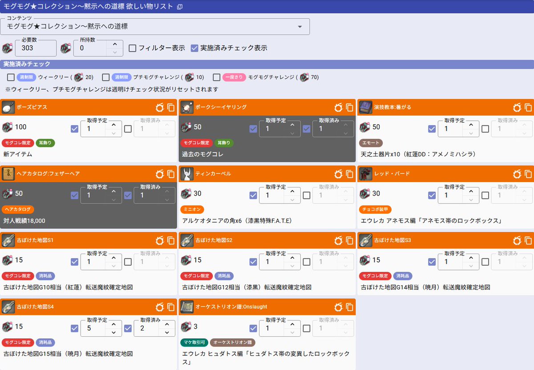Increase 取得予定 count on レッド・バード card
This screenshot has width=534, height=370.
[x=471, y=191]
